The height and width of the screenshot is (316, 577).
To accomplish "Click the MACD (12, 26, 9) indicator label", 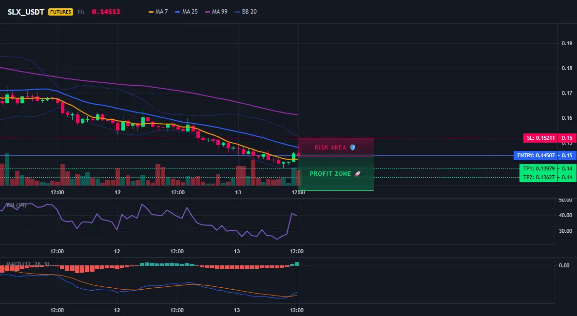I will (28, 264).
